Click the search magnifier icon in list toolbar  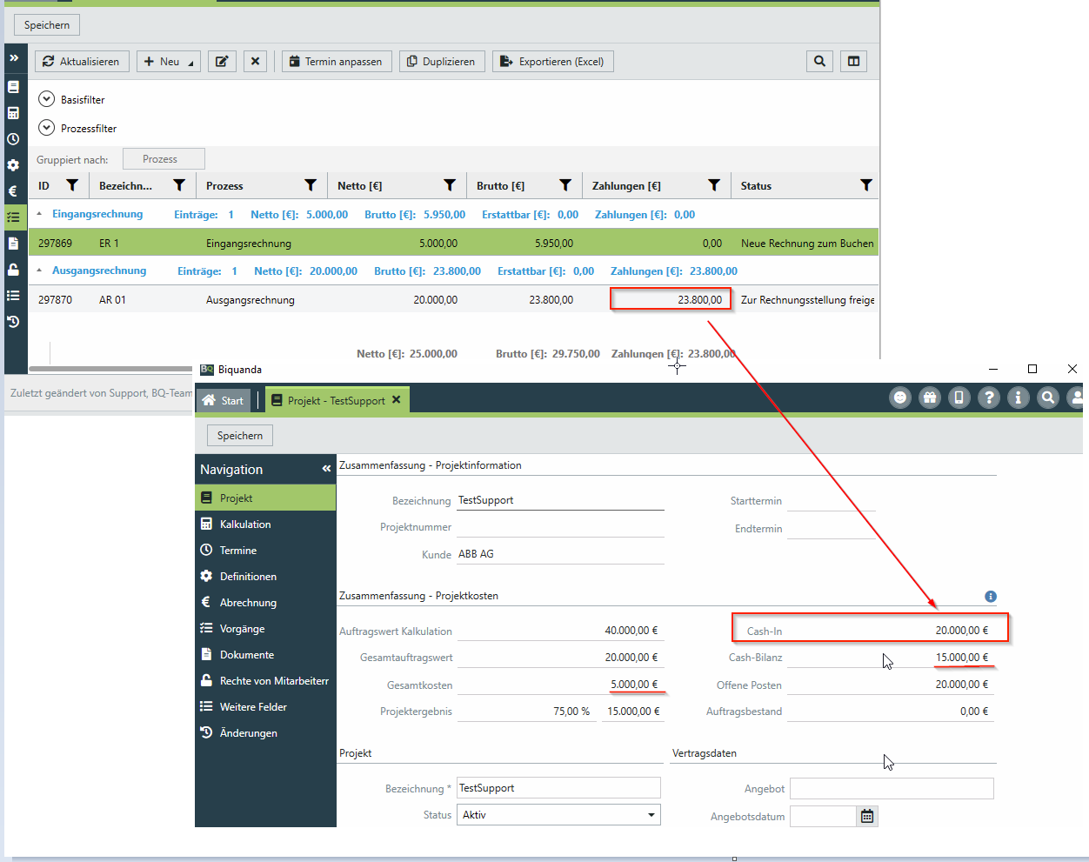[819, 61]
